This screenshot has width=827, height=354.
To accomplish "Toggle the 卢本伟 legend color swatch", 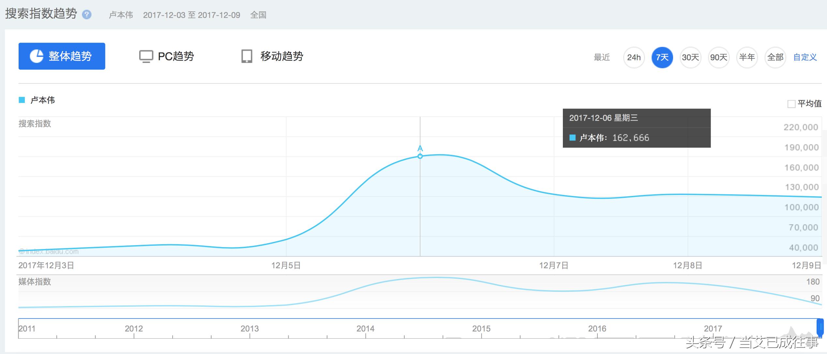I will 22,100.
